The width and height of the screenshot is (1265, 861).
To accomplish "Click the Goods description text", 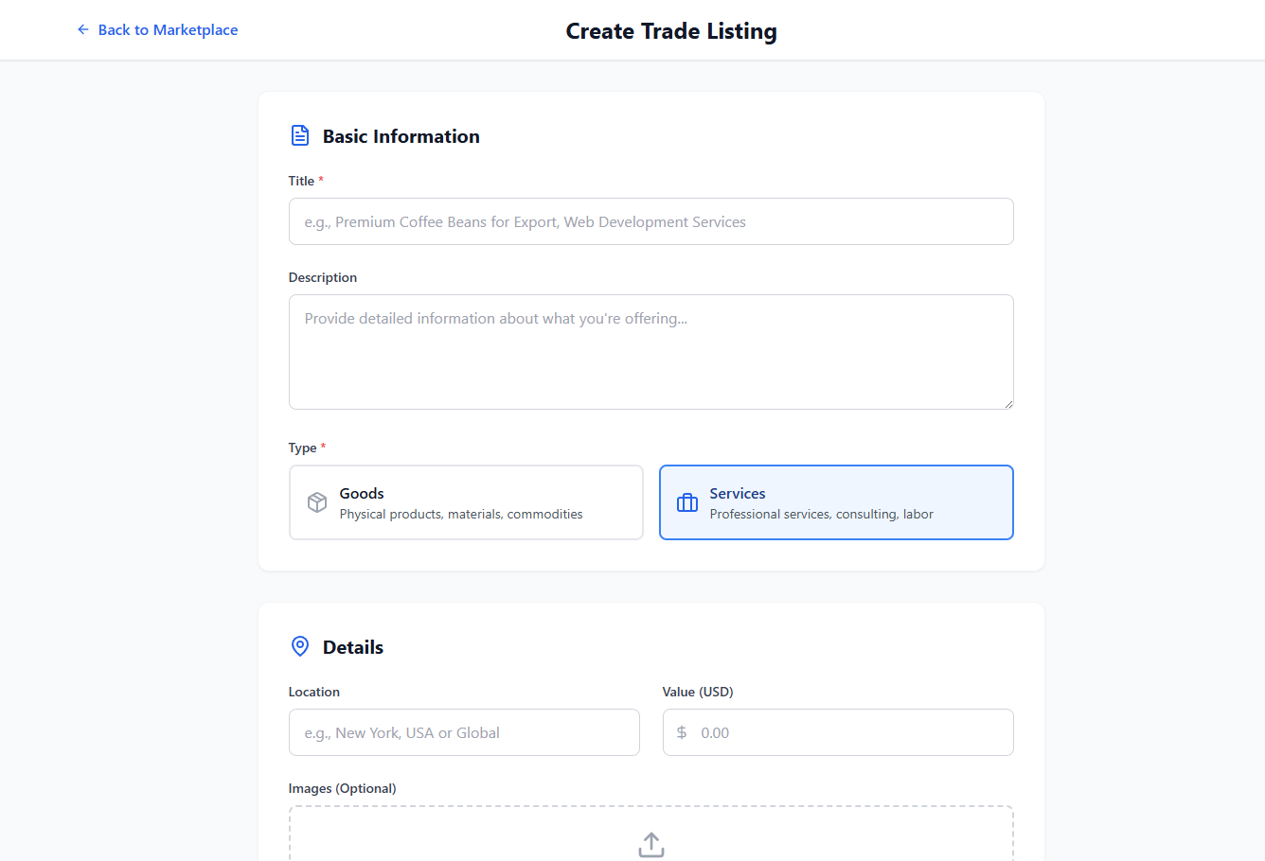I will click(x=461, y=515).
